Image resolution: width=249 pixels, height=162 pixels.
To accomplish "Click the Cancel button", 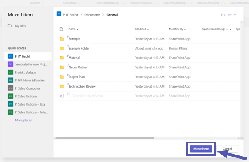I will coord(227,149).
